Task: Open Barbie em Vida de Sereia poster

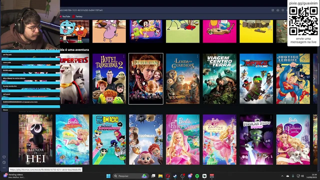Action: (72, 139)
